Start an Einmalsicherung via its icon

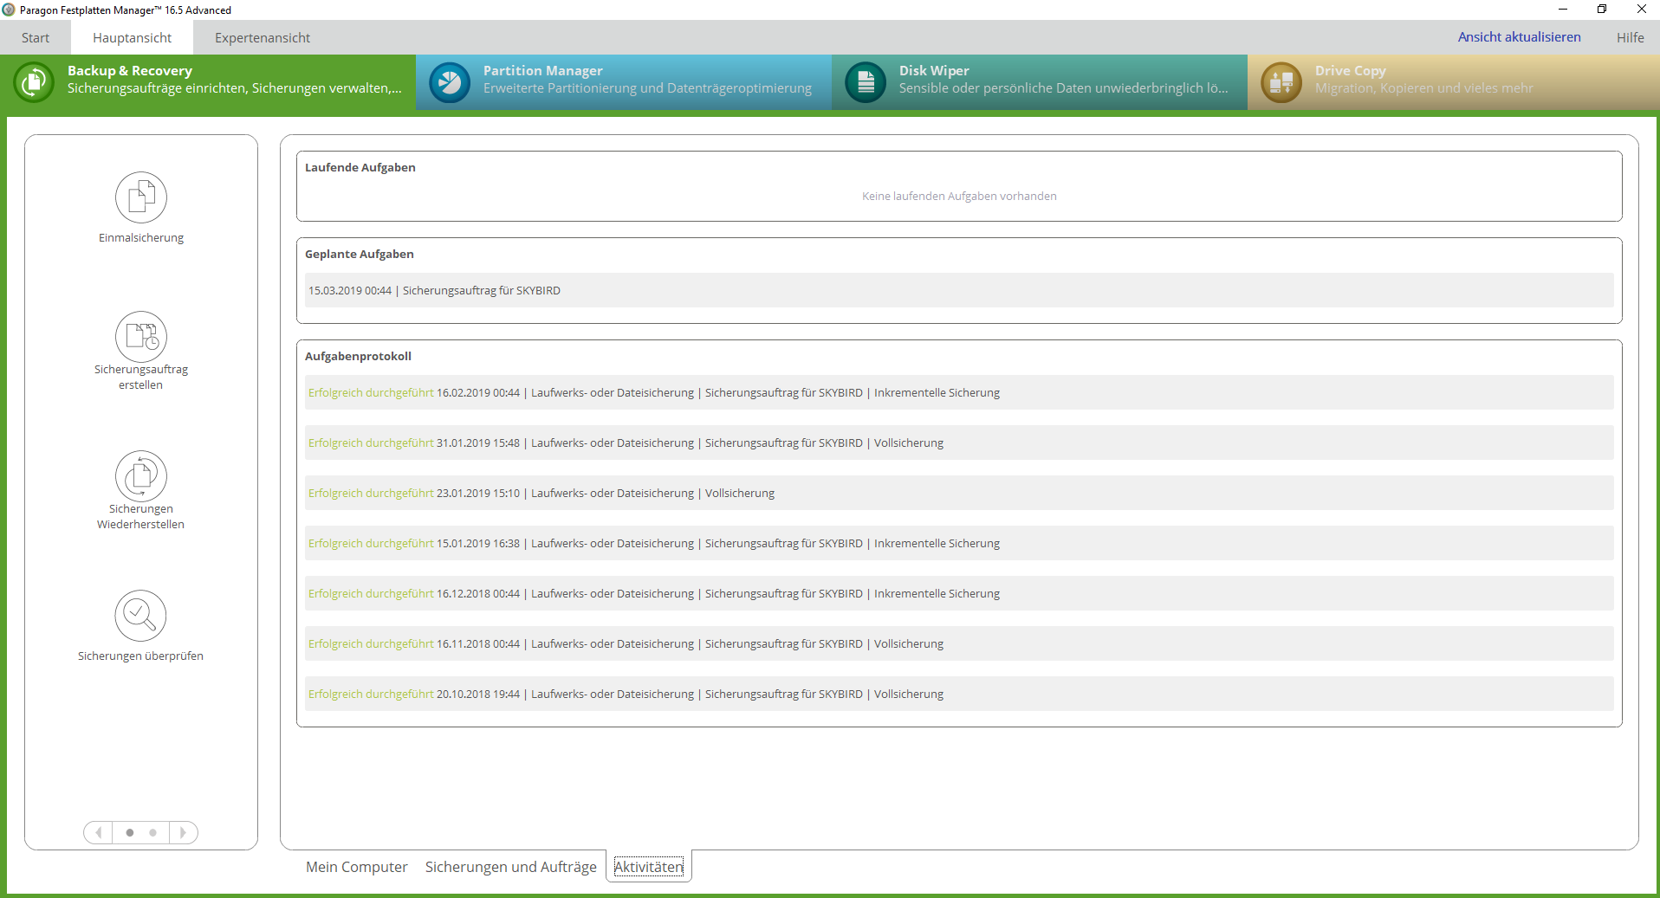pos(141,197)
